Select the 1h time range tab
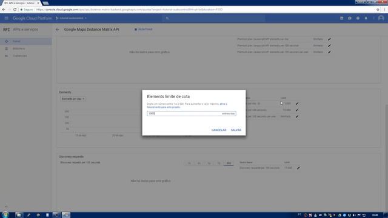Viewport: 388px width, 218px height. [189, 163]
